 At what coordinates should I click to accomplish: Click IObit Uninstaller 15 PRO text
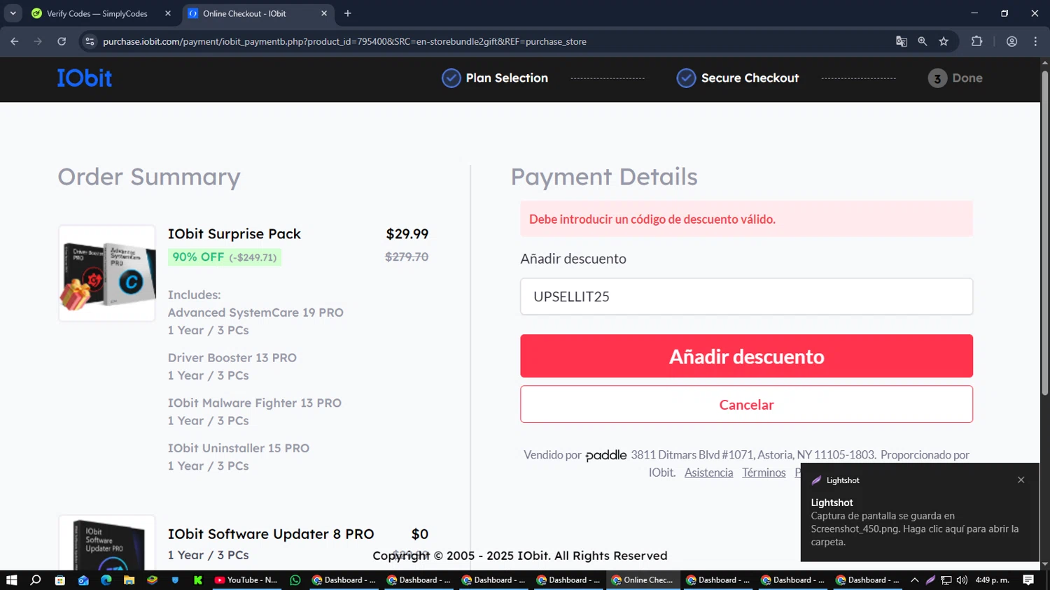click(x=239, y=448)
